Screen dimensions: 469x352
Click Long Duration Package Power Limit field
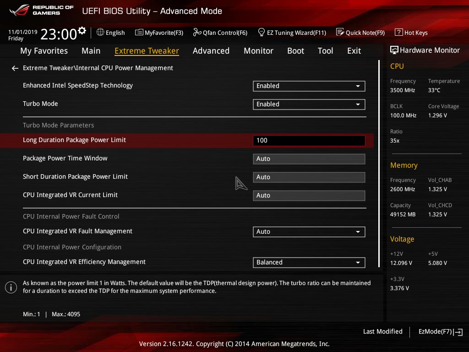point(309,141)
